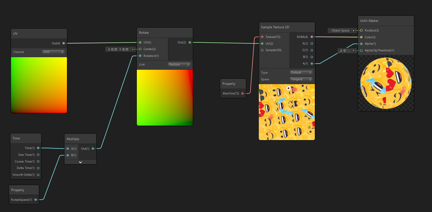432x212 pixels.
Task: Click the MainTex(T2) property output port
Action: pos(242,93)
